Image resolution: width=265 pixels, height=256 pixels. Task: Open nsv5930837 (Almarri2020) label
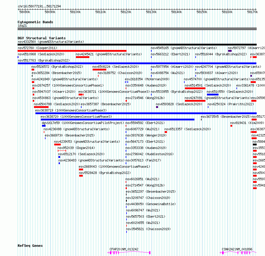[x=216, y=73]
